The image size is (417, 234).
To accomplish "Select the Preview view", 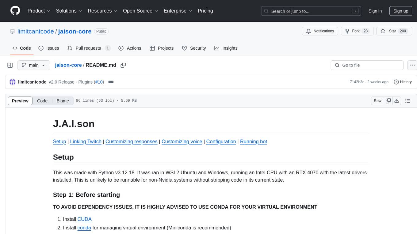I will [20, 101].
